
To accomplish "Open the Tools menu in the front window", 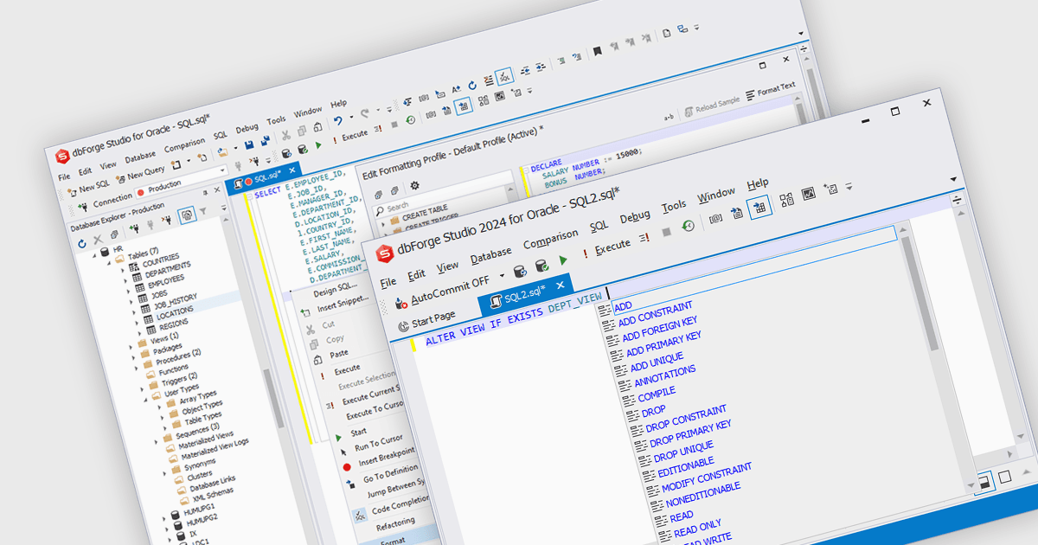I will pos(675,206).
